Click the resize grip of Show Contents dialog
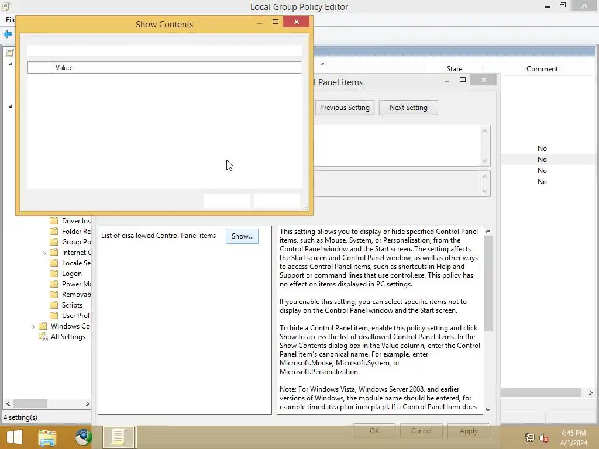The image size is (599, 449). (305, 208)
